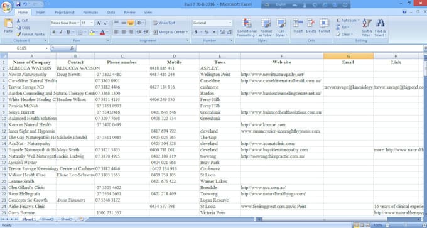This screenshot has width=427, height=228.
Task: Copy the selected cells
Action: coord(23,27)
